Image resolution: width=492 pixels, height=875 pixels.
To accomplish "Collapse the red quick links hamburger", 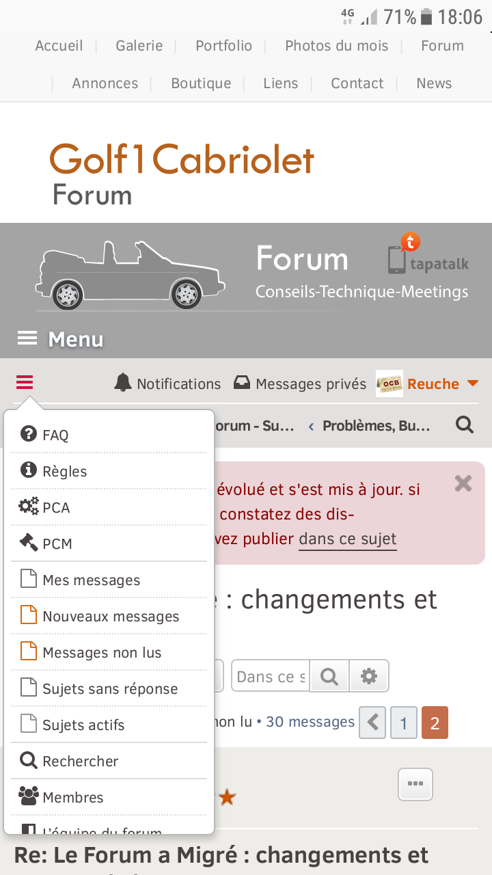I will (25, 383).
